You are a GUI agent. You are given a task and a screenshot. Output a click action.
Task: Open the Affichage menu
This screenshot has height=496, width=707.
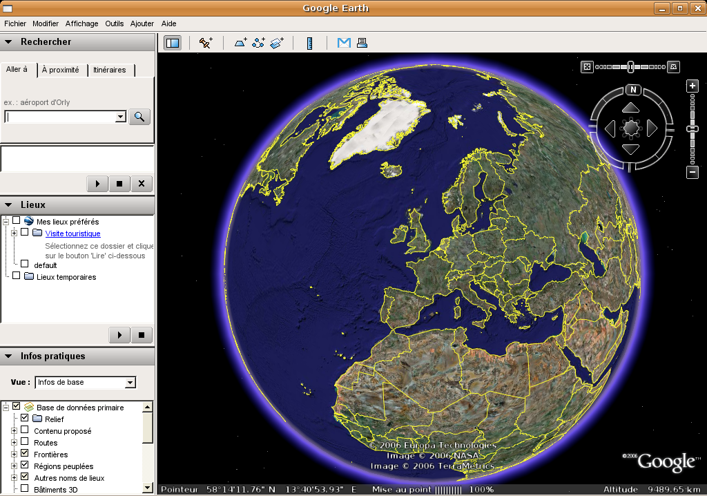[81, 23]
